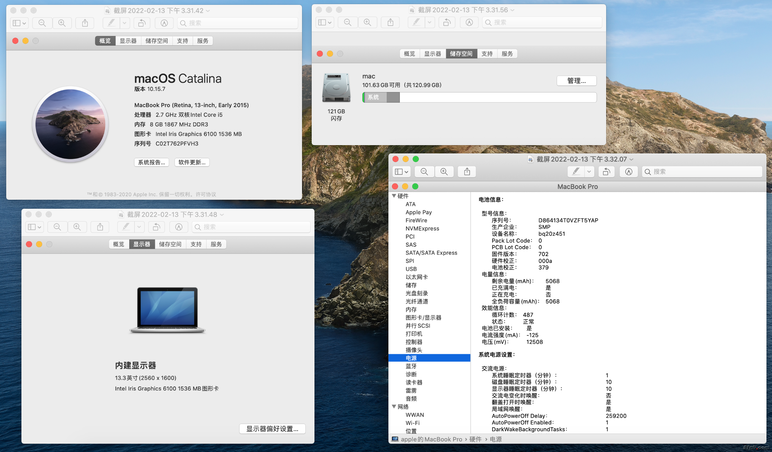This screenshot has width=772, height=452.
Task: Click zoom in icon in 3.31.48 window
Action: tap(77, 227)
